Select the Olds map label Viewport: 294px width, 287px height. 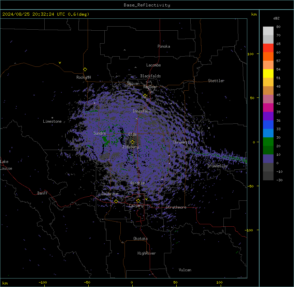tap(132, 134)
